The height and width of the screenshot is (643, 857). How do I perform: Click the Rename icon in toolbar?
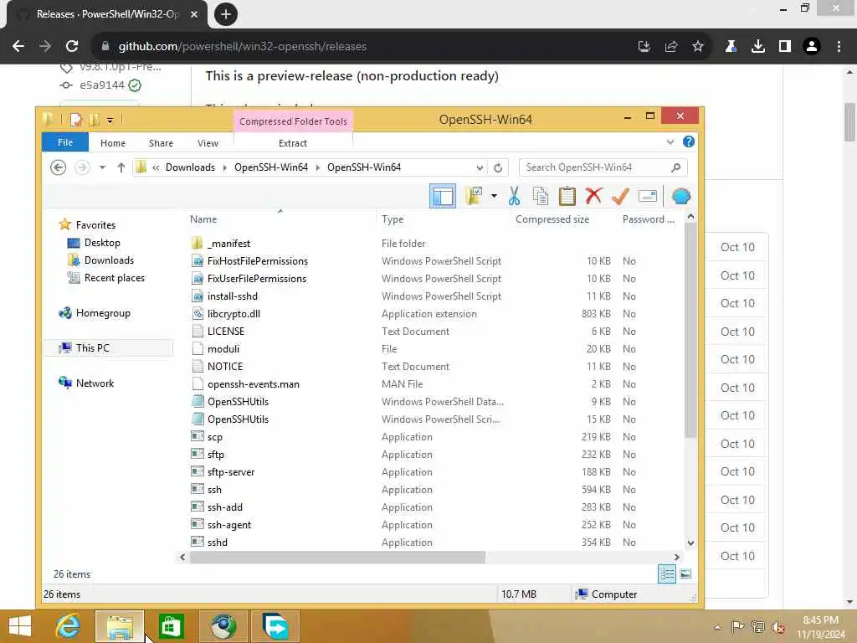(x=648, y=196)
